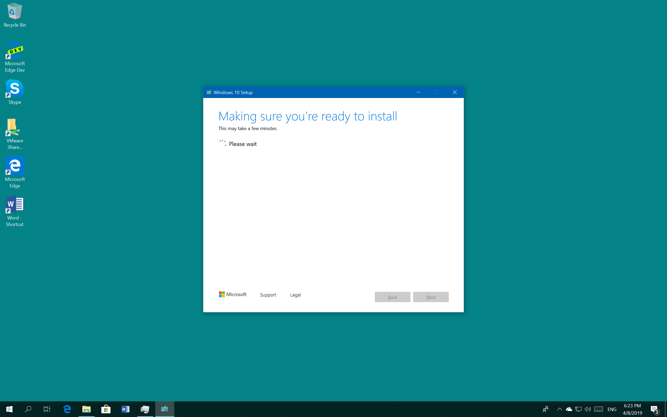
Task: Open the clock showing 6:23 PM
Action: click(x=632, y=409)
